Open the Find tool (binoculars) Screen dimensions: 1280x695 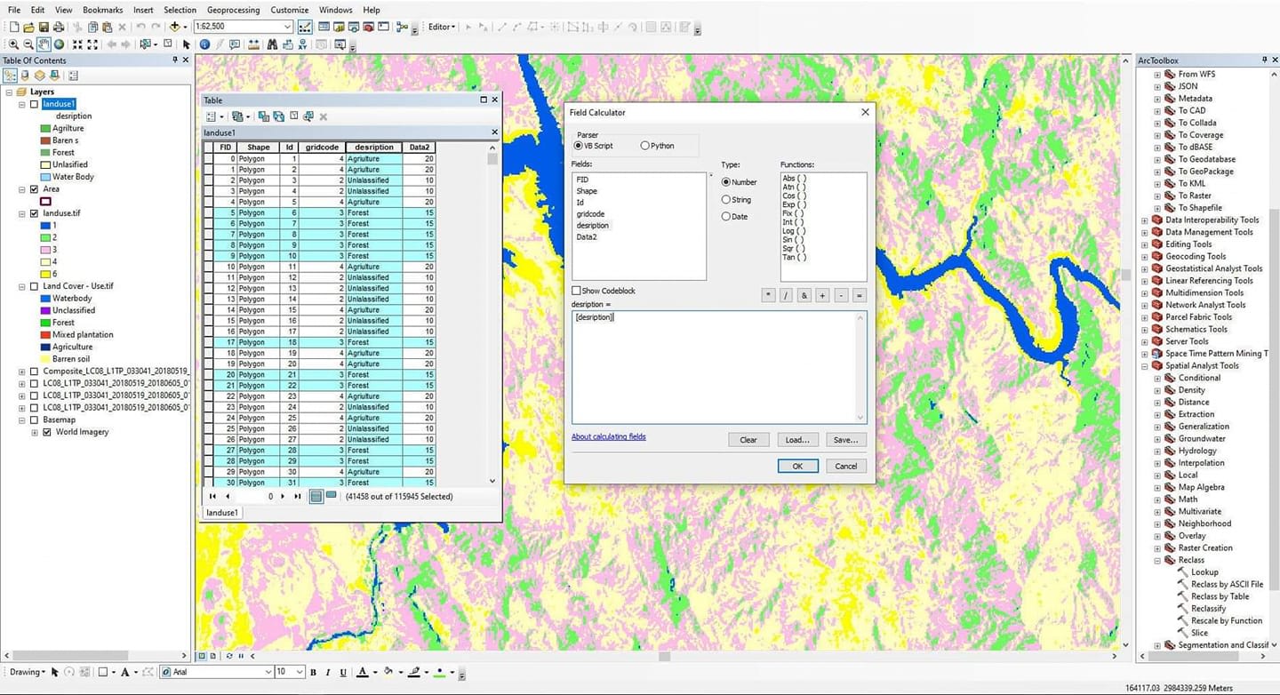pos(273,43)
